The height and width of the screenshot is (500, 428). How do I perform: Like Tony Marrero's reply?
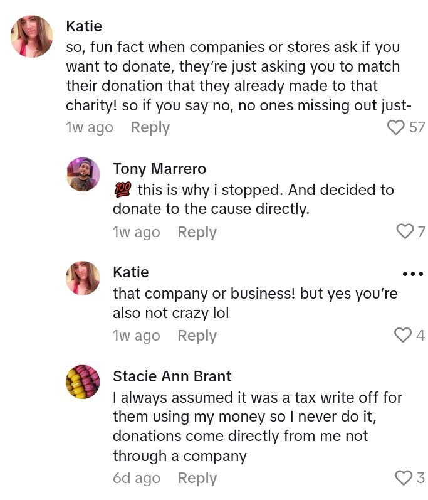(x=405, y=232)
